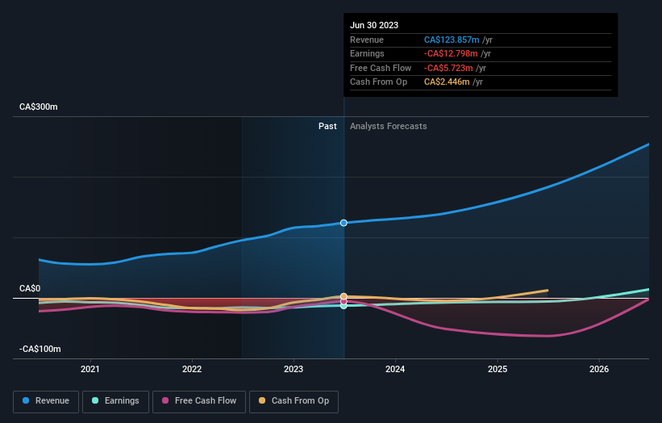662x423 pixels.
Task: Click the CA$300m y-axis label
Action: pos(39,107)
